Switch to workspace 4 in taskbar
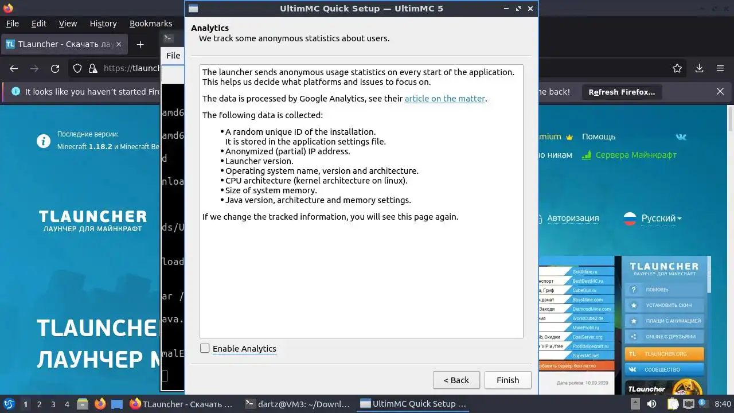This screenshot has width=734, height=413. point(67,404)
